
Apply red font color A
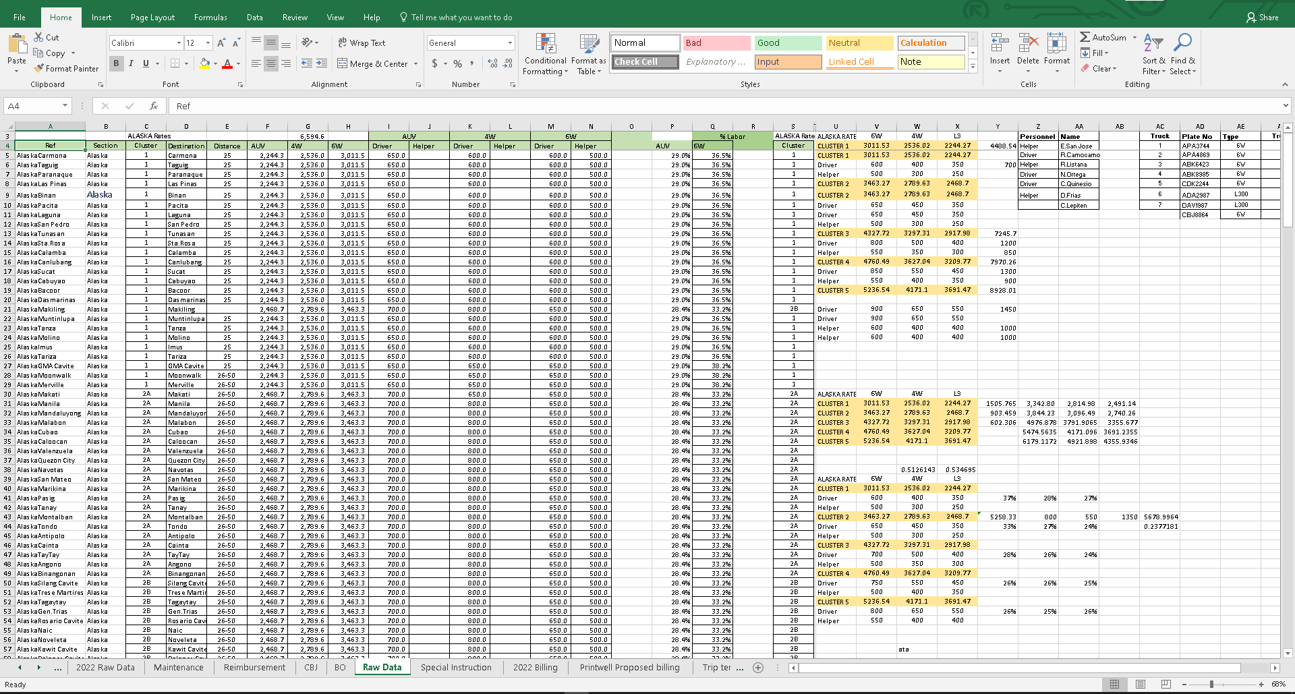(227, 63)
